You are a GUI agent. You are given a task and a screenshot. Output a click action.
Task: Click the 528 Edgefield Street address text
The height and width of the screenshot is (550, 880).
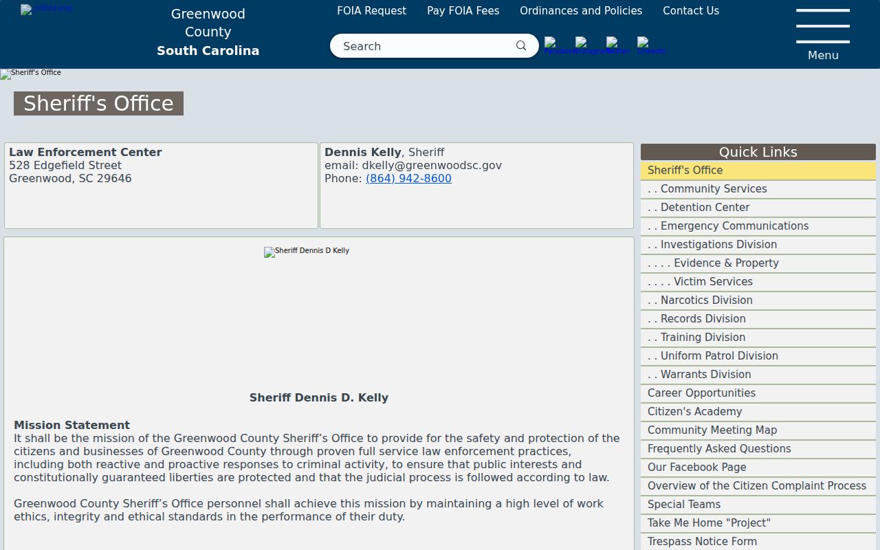tap(65, 166)
